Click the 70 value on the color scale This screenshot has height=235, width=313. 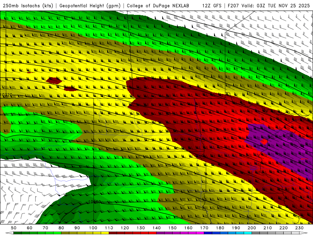coord(45,228)
